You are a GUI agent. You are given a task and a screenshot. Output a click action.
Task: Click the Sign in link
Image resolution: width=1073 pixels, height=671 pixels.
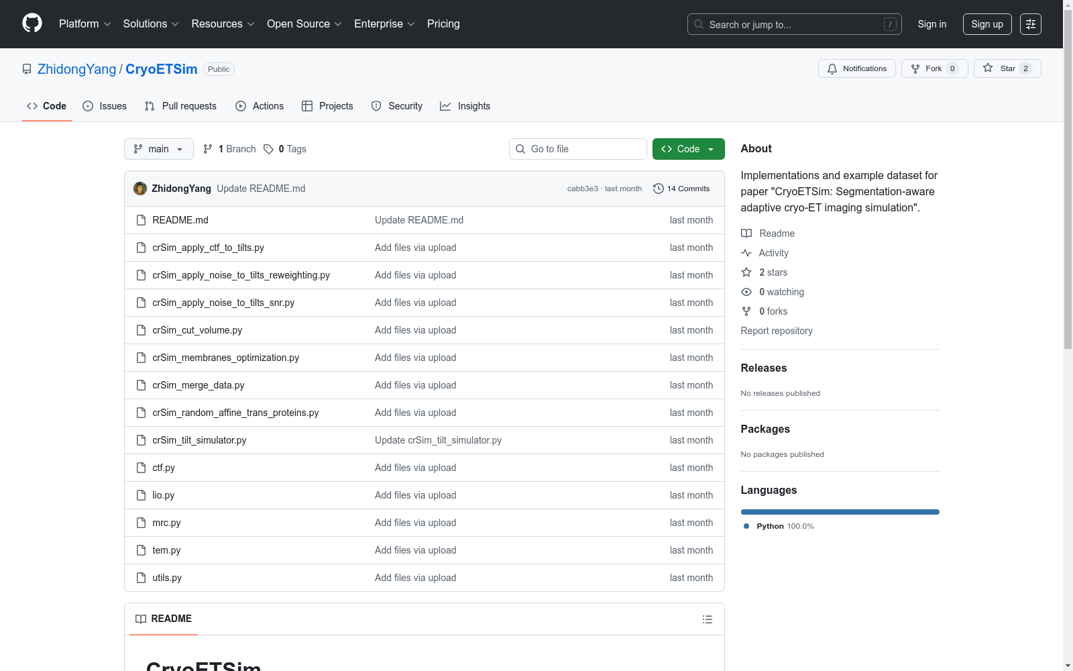932,24
